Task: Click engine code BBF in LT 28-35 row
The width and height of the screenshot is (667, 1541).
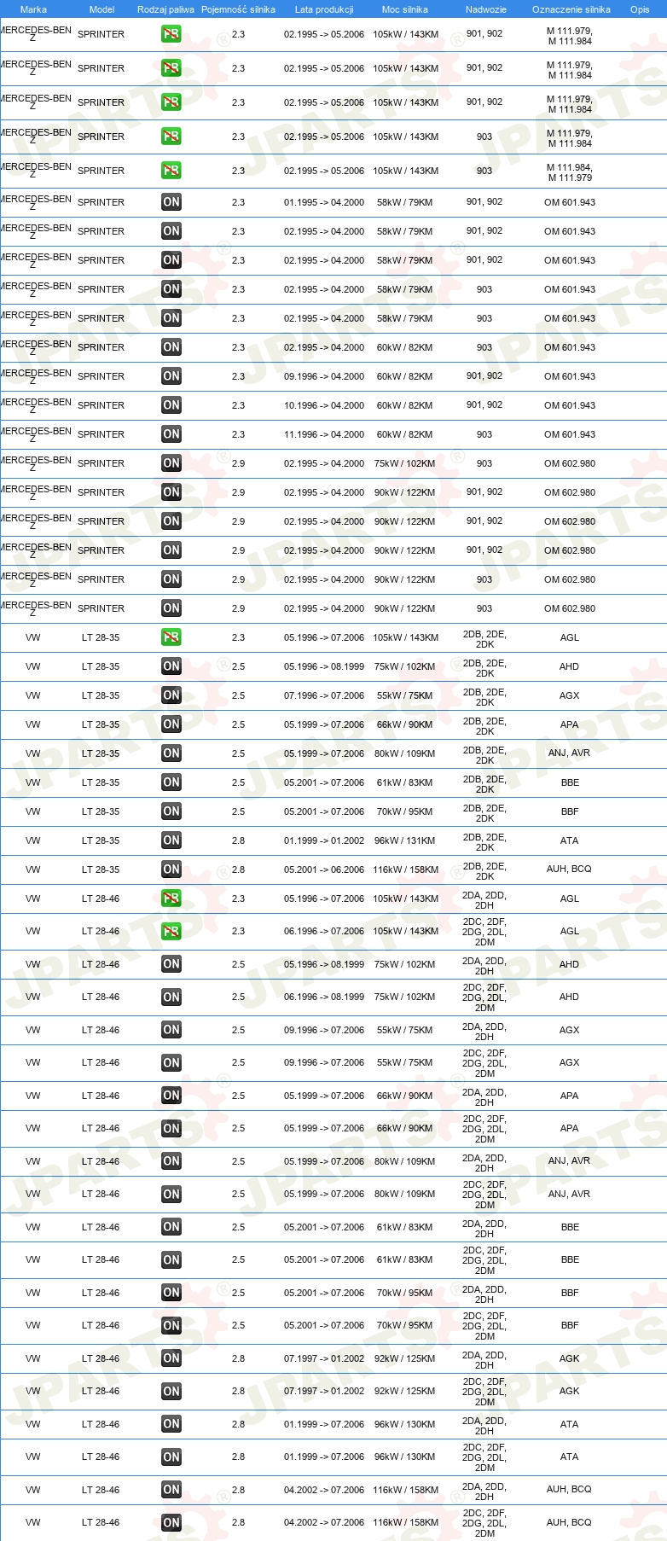Action: pyautogui.click(x=570, y=811)
